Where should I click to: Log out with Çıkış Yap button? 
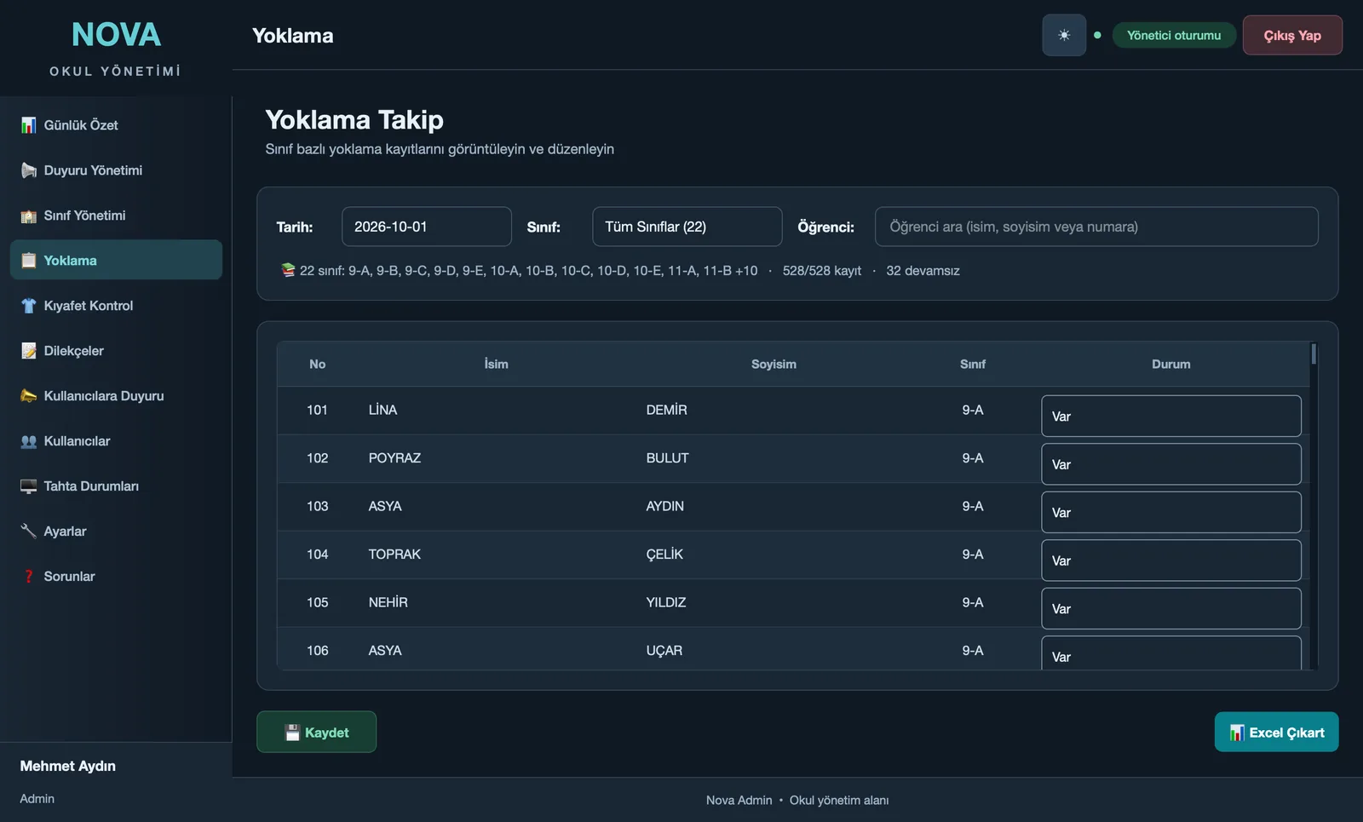1292,35
